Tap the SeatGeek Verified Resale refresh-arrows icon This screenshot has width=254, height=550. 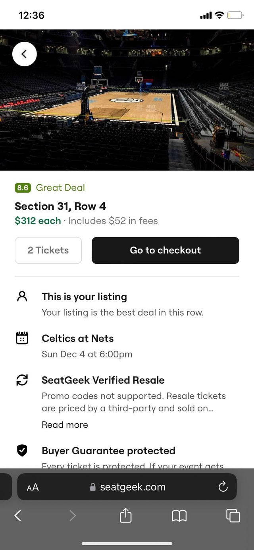(22, 380)
